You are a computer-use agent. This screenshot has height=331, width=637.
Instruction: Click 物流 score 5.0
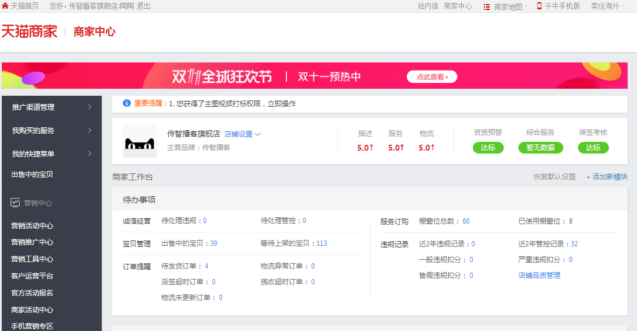coord(427,148)
